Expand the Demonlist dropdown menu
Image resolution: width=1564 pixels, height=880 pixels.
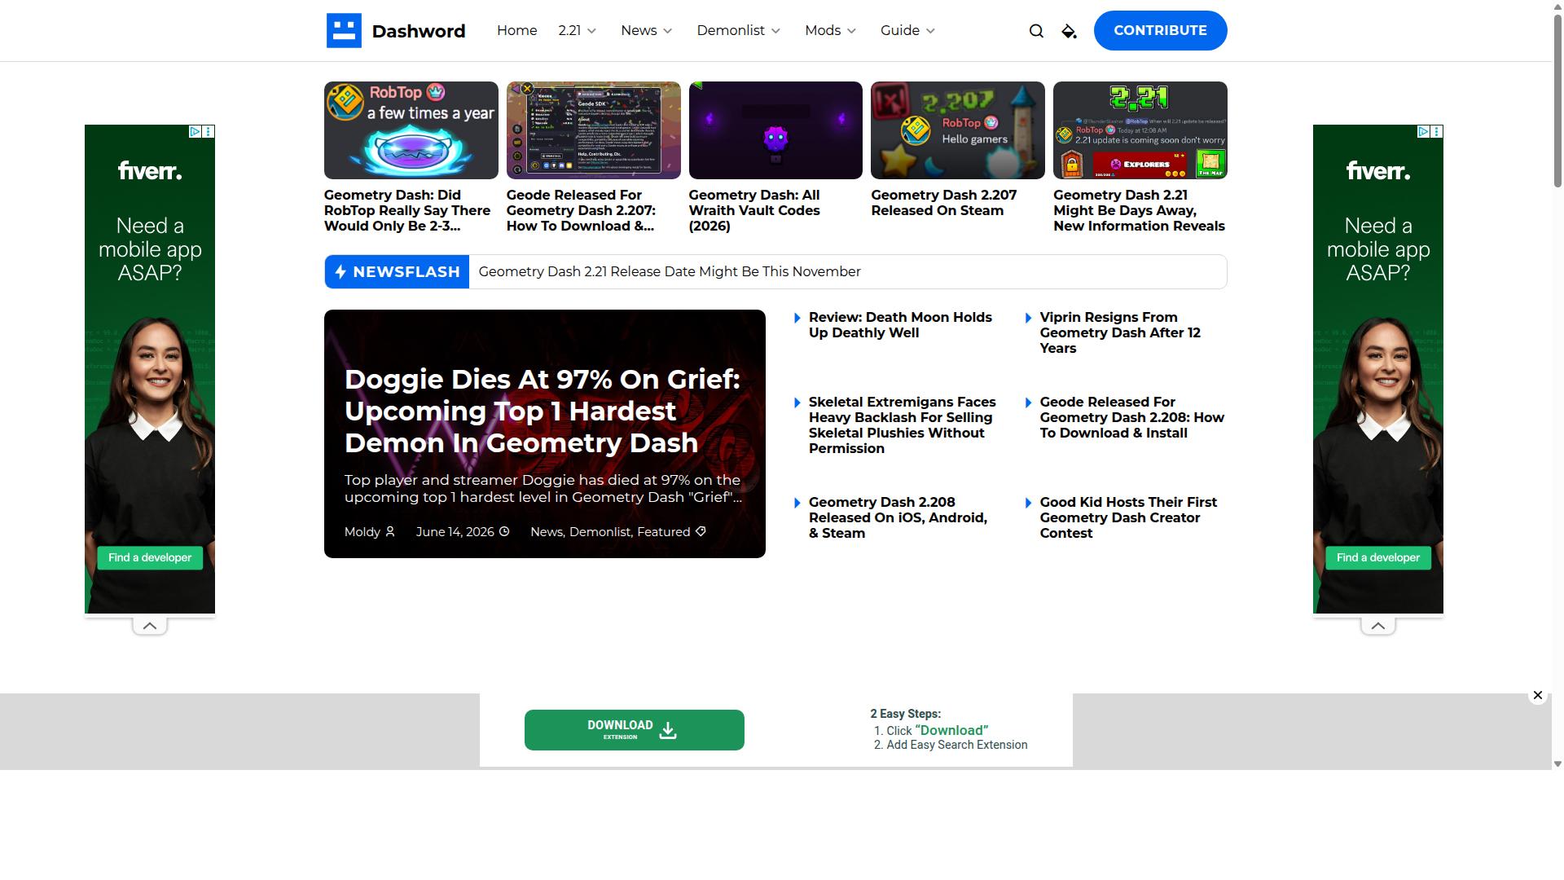(738, 30)
